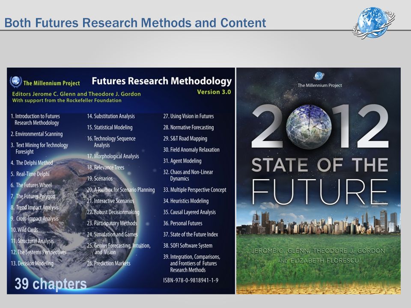Click '37. State of the Future Index'

[191, 234]
